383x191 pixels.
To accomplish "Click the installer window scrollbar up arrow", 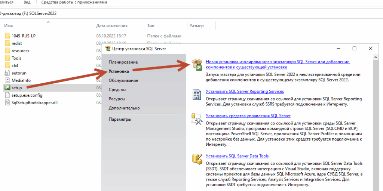I will 376,57.
